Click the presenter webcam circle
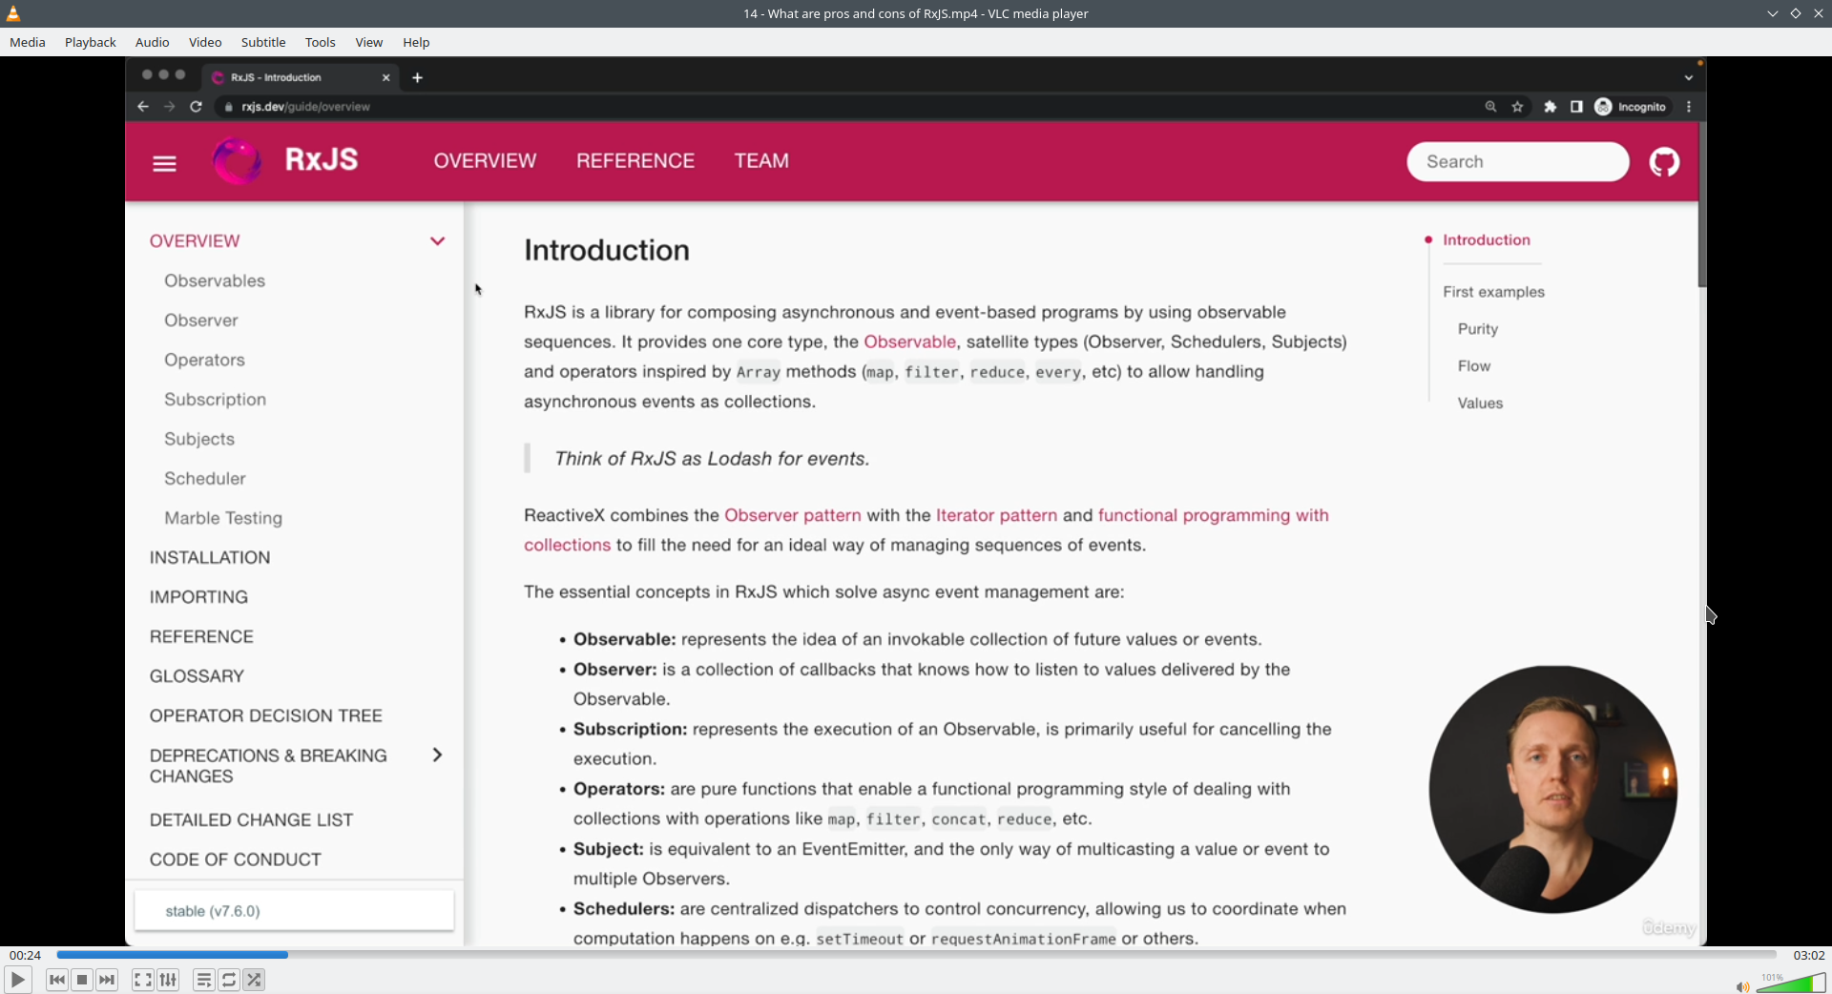Screen dimensions: 1832x994 click(1553, 790)
